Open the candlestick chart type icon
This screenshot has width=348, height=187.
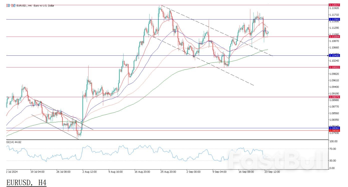(13, 5)
